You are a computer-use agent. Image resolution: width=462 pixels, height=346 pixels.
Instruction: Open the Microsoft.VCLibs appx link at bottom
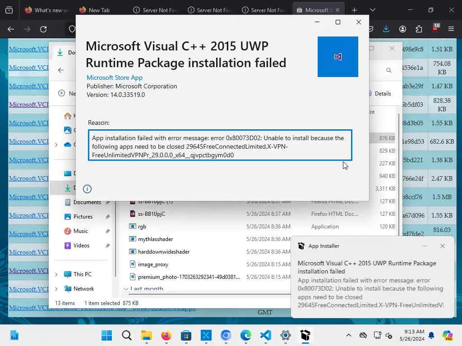[x=102, y=308]
